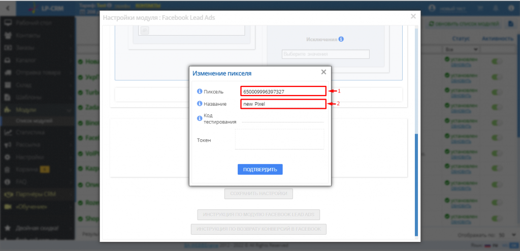
Task: Click the Статус column header
Action: pos(461,39)
